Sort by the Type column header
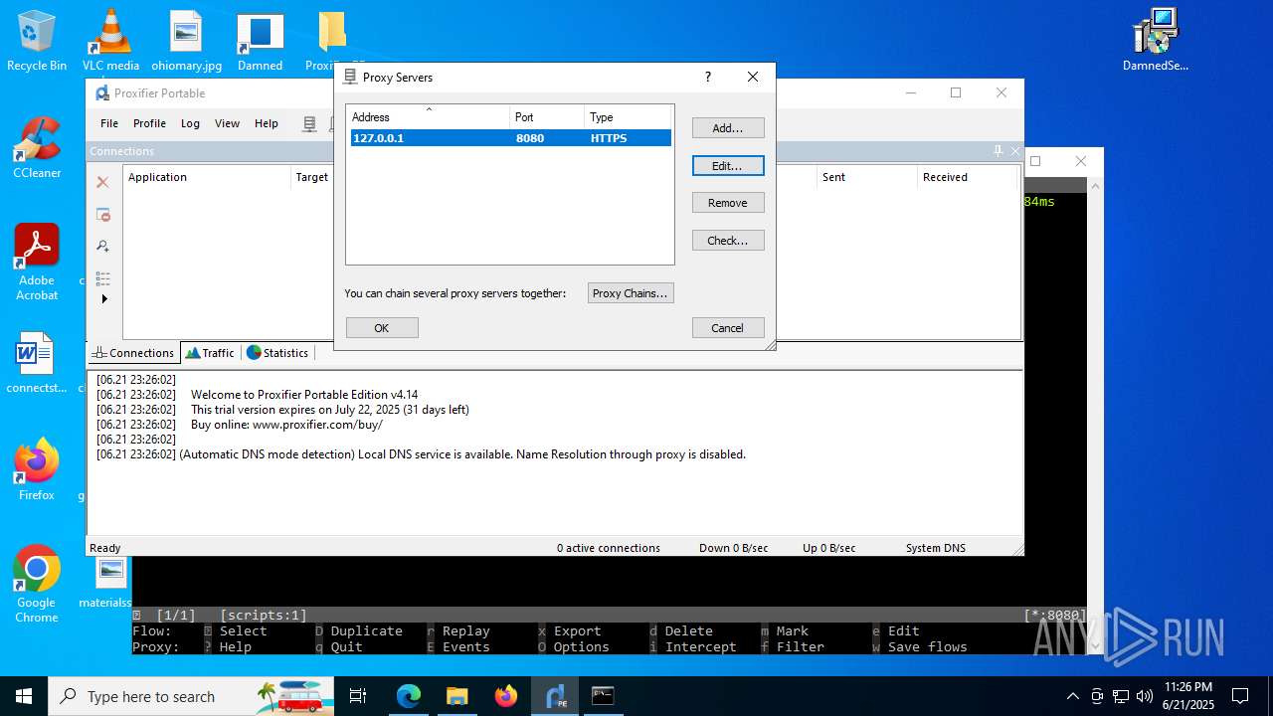This screenshot has height=716, width=1273. [x=628, y=117]
